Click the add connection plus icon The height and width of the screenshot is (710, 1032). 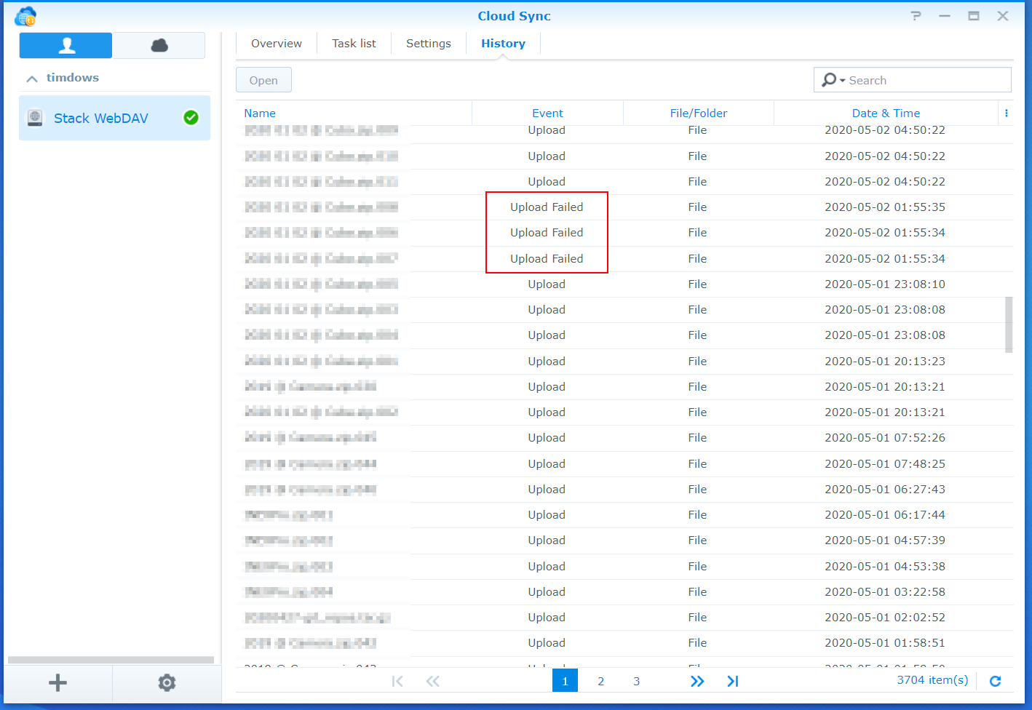(57, 682)
